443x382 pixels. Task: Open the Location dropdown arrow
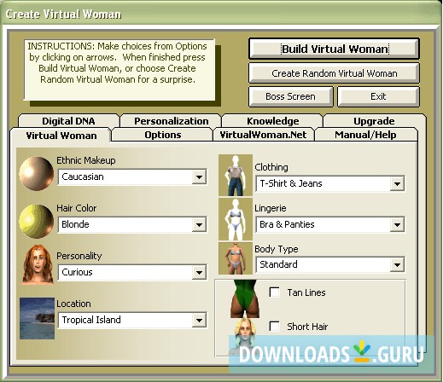[199, 321]
